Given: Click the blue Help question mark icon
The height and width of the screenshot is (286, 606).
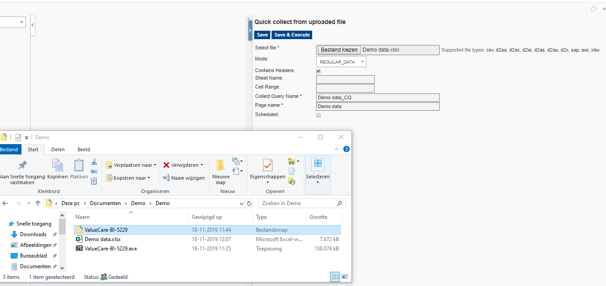Looking at the screenshot, I should point(346,149).
